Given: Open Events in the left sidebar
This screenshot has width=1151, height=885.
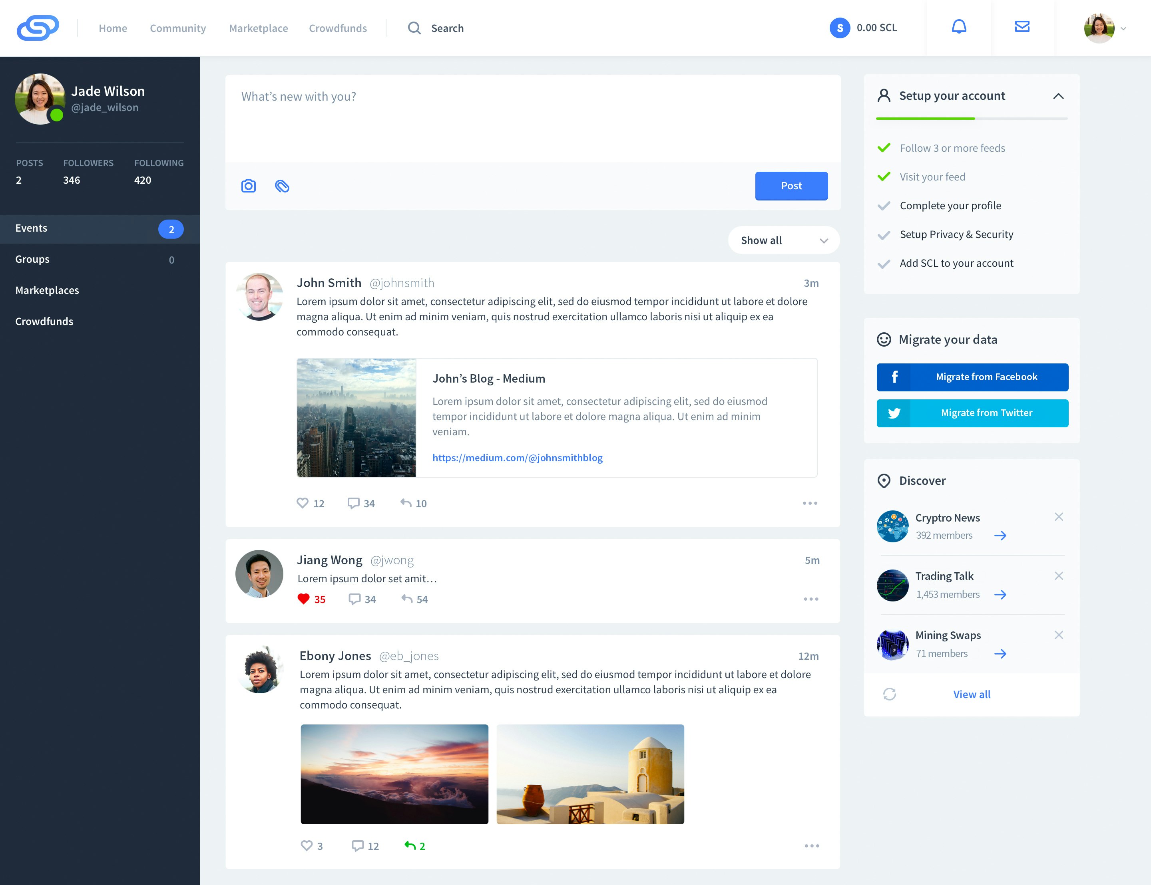Looking at the screenshot, I should [32, 228].
